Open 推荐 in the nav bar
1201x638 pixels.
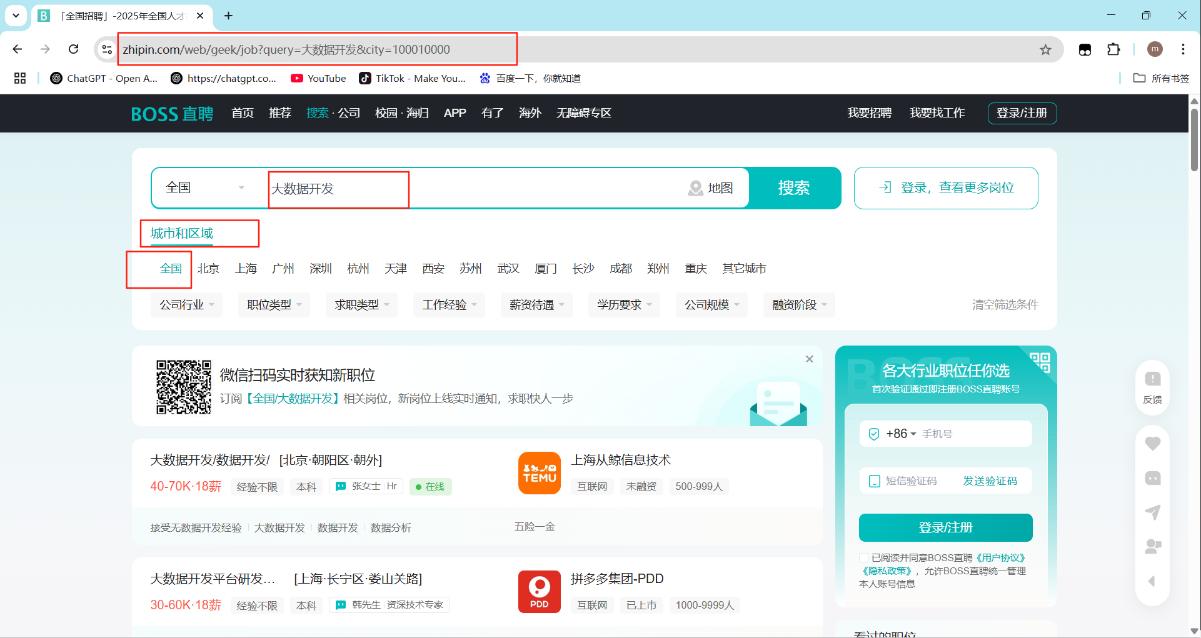coord(280,113)
